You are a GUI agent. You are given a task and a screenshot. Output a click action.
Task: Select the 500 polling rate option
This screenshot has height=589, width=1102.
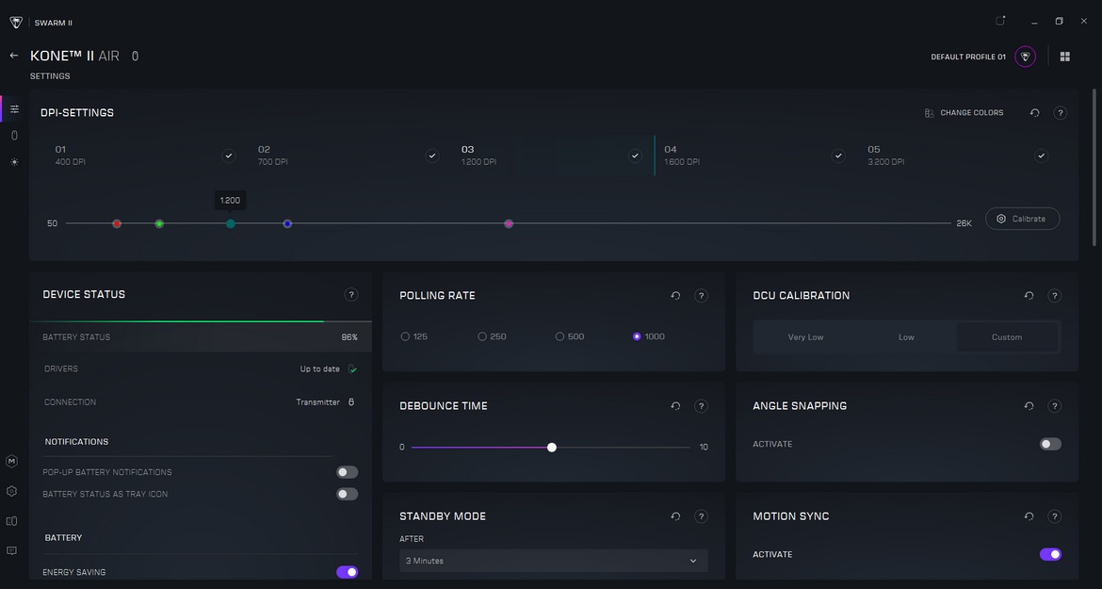tap(560, 336)
